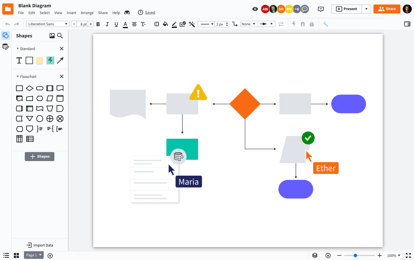The image size is (414, 260).
Task: Toggle bold text formatting
Action: point(98,24)
